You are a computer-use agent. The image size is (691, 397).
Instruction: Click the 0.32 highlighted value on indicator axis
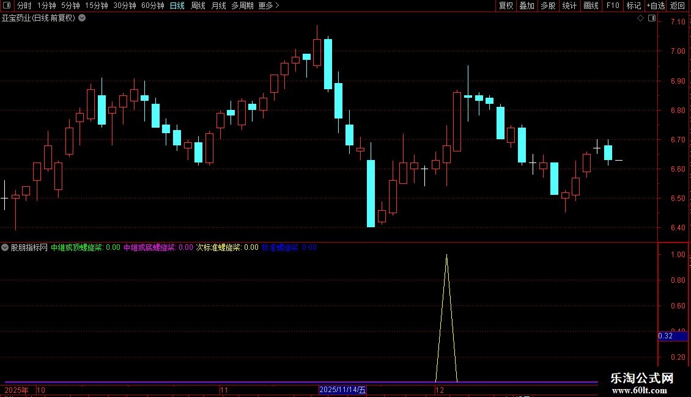(673, 336)
